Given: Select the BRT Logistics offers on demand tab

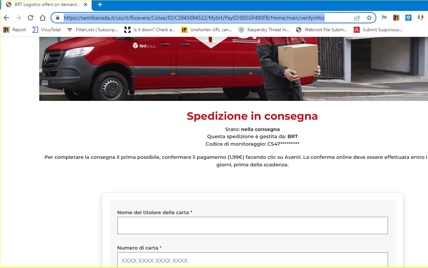Looking at the screenshot, I should (x=46, y=5).
